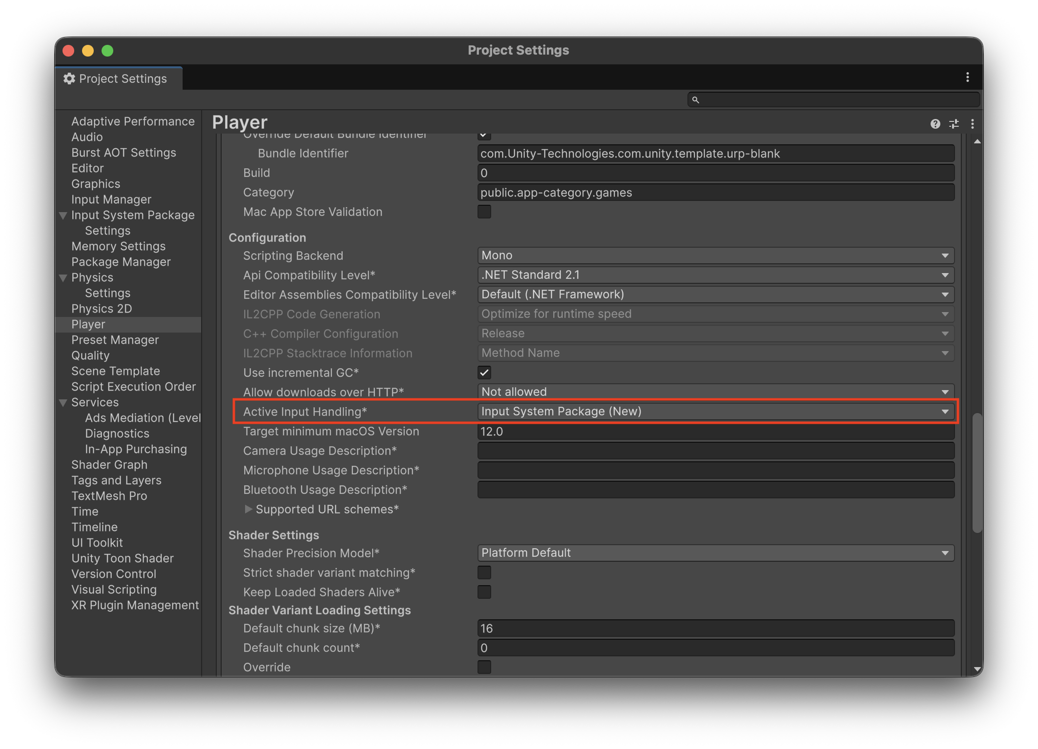Open the Scripting Backend dropdown
This screenshot has height=749, width=1038.
715,256
